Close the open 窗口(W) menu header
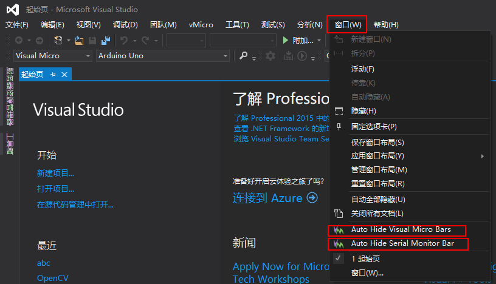Screen dimensions: 496x284 point(348,25)
